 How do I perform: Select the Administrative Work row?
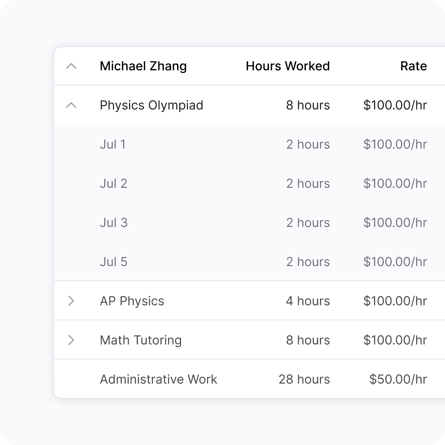coord(249,379)
